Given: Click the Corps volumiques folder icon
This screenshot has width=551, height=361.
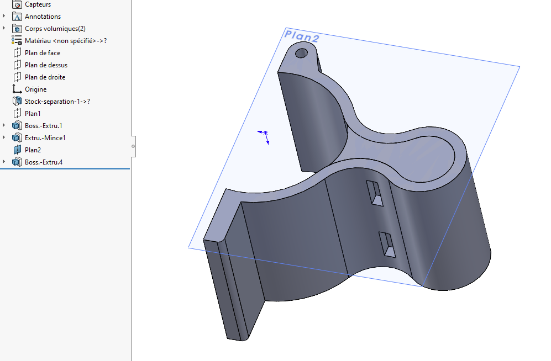Looking at the screenshot, I should [x=17, y=29].
